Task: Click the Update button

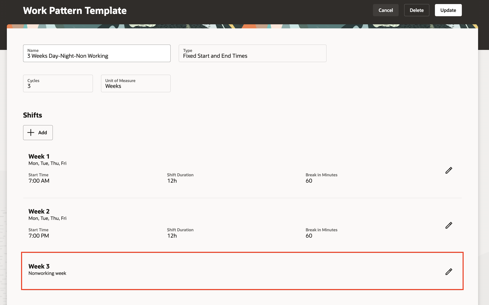Action: pyautogui.click(x=448, y=10)
